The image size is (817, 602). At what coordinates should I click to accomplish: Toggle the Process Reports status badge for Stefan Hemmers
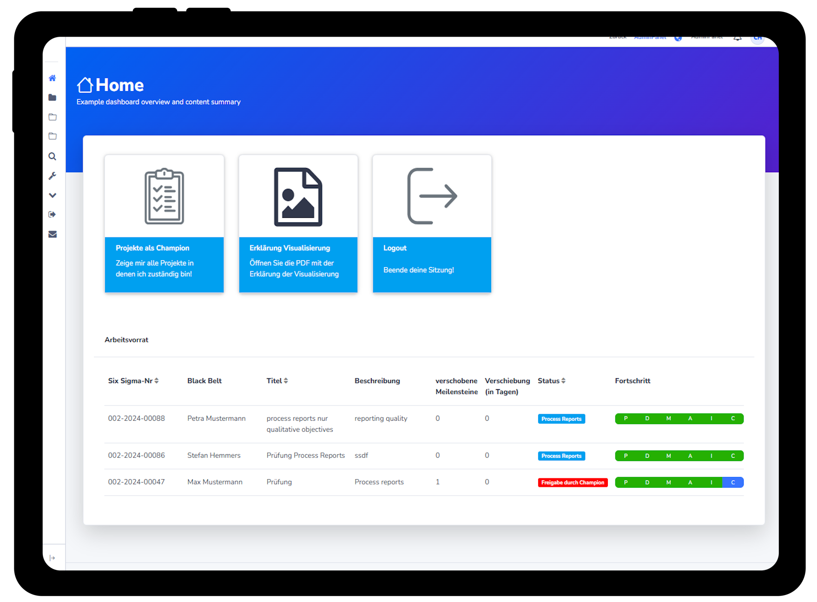tap(561, 456)
